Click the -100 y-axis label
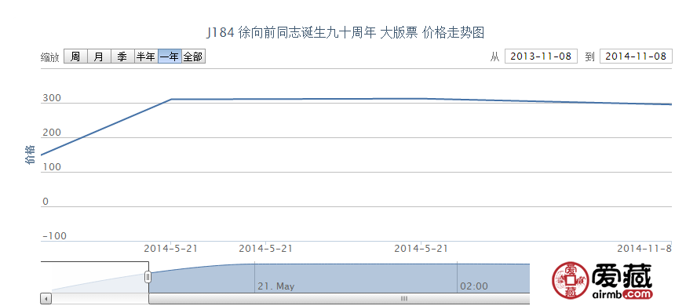Screen dimensions: 675x306 [x=54, y=236]
